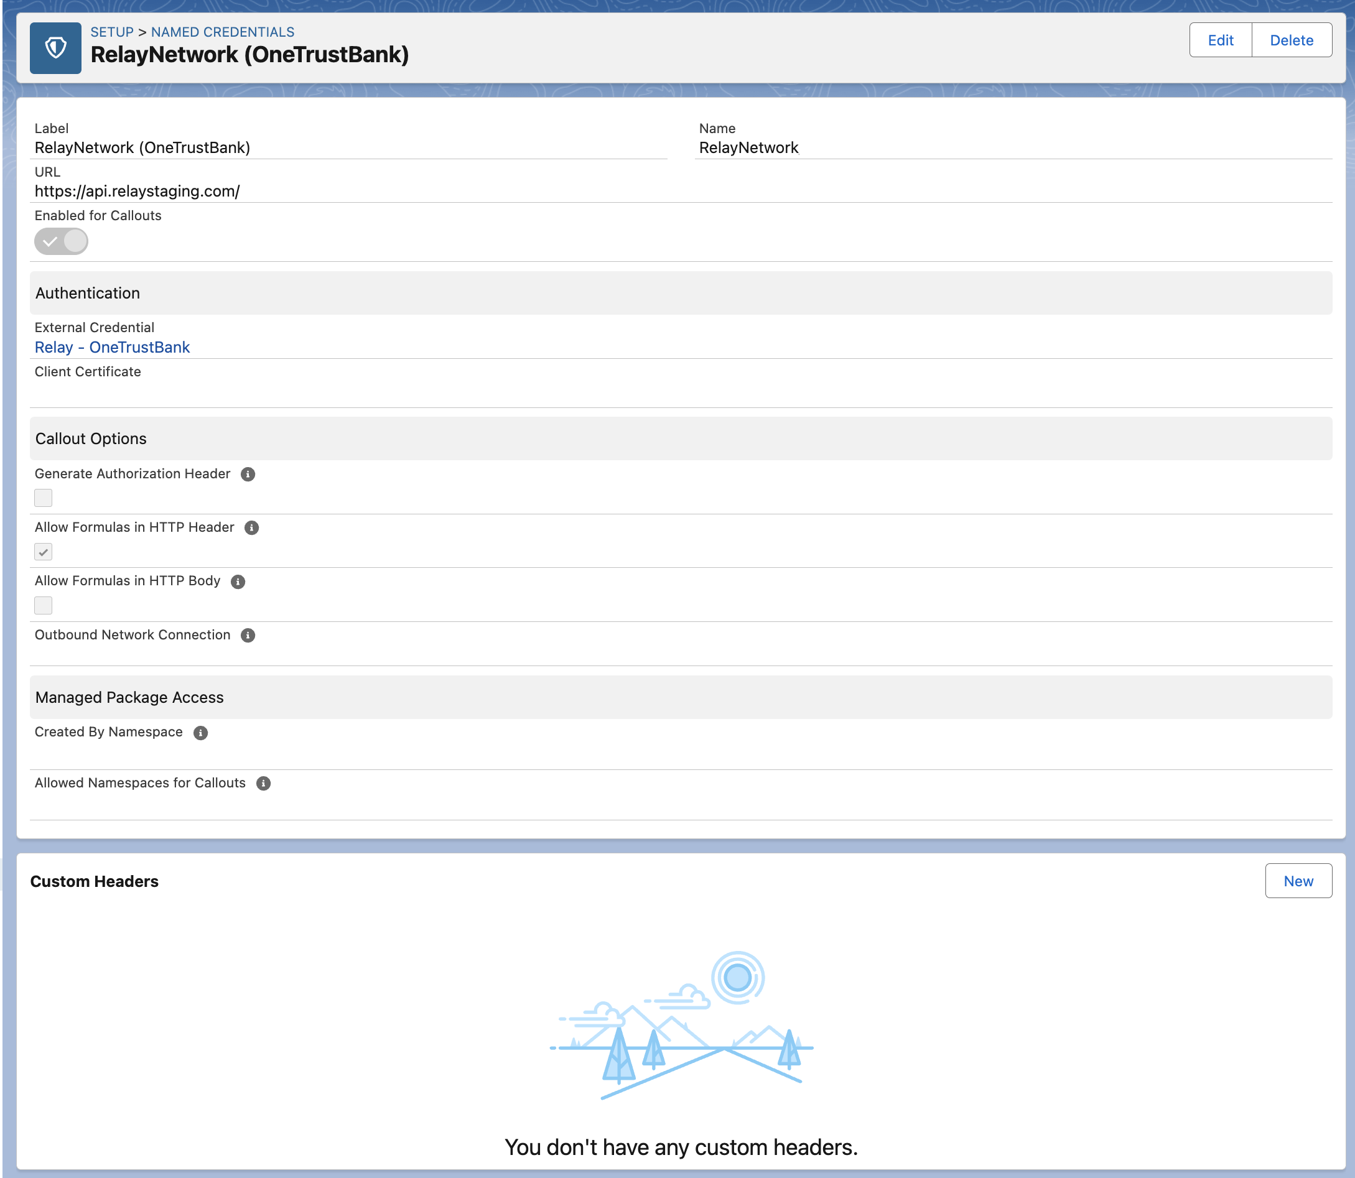This screenshot has height=1178, width=1355.
Task: Click info icon beside Outbound Network Connection
Action: coord(248,635)
